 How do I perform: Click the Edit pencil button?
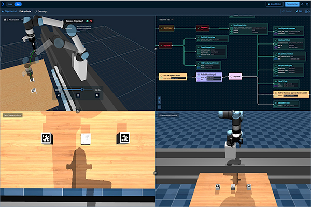pos(299,11)
